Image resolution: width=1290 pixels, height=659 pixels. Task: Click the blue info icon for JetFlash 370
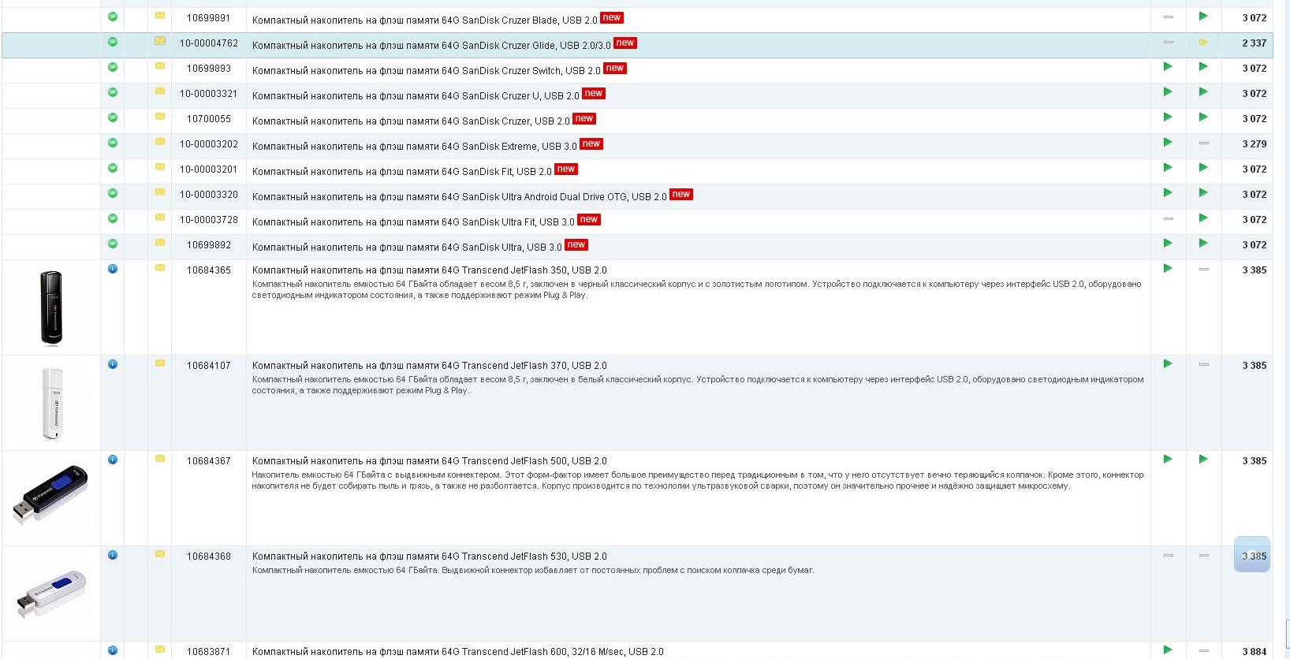(113, 364)
